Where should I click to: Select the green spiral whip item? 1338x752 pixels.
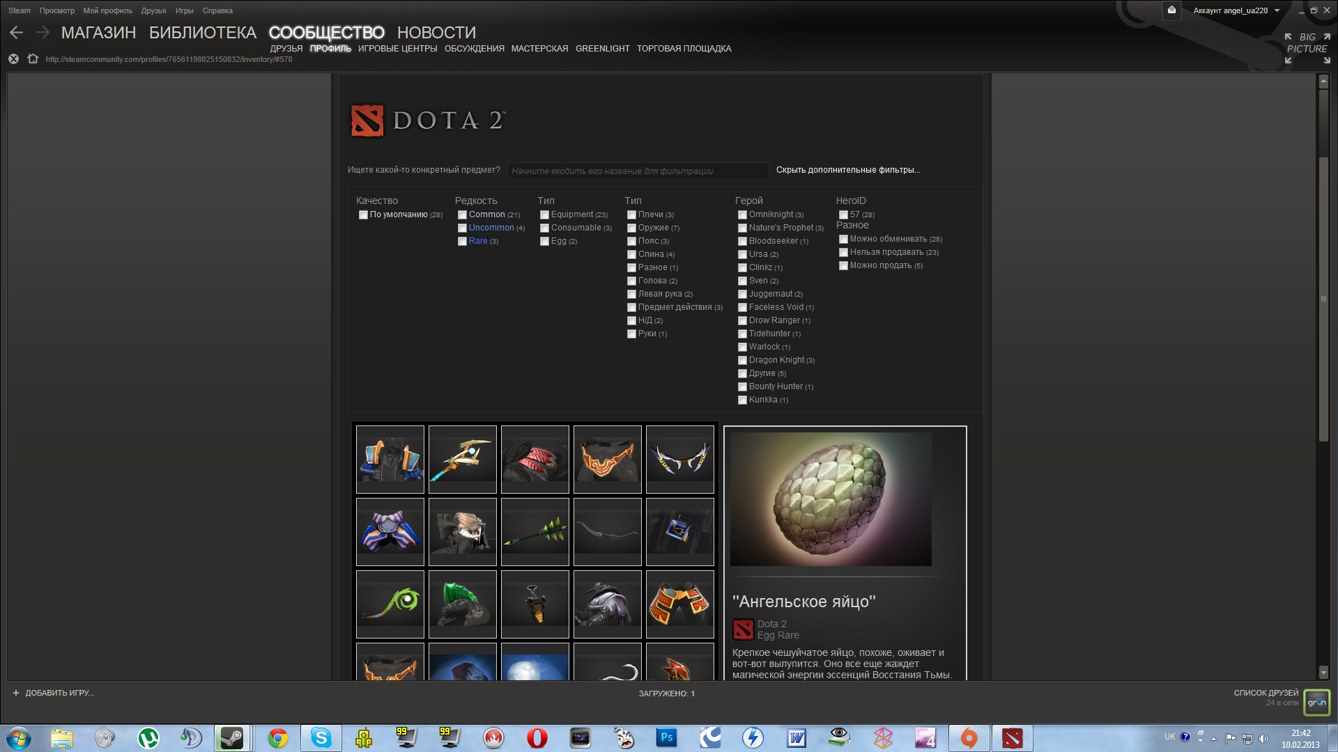coord(390,604)
